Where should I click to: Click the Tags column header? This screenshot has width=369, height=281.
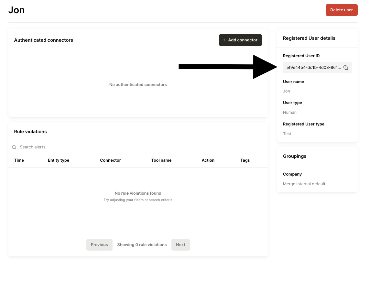point(245,160)
